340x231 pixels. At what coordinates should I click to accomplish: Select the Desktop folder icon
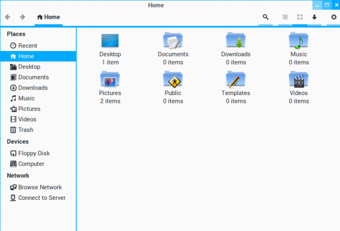coord(110,41)
